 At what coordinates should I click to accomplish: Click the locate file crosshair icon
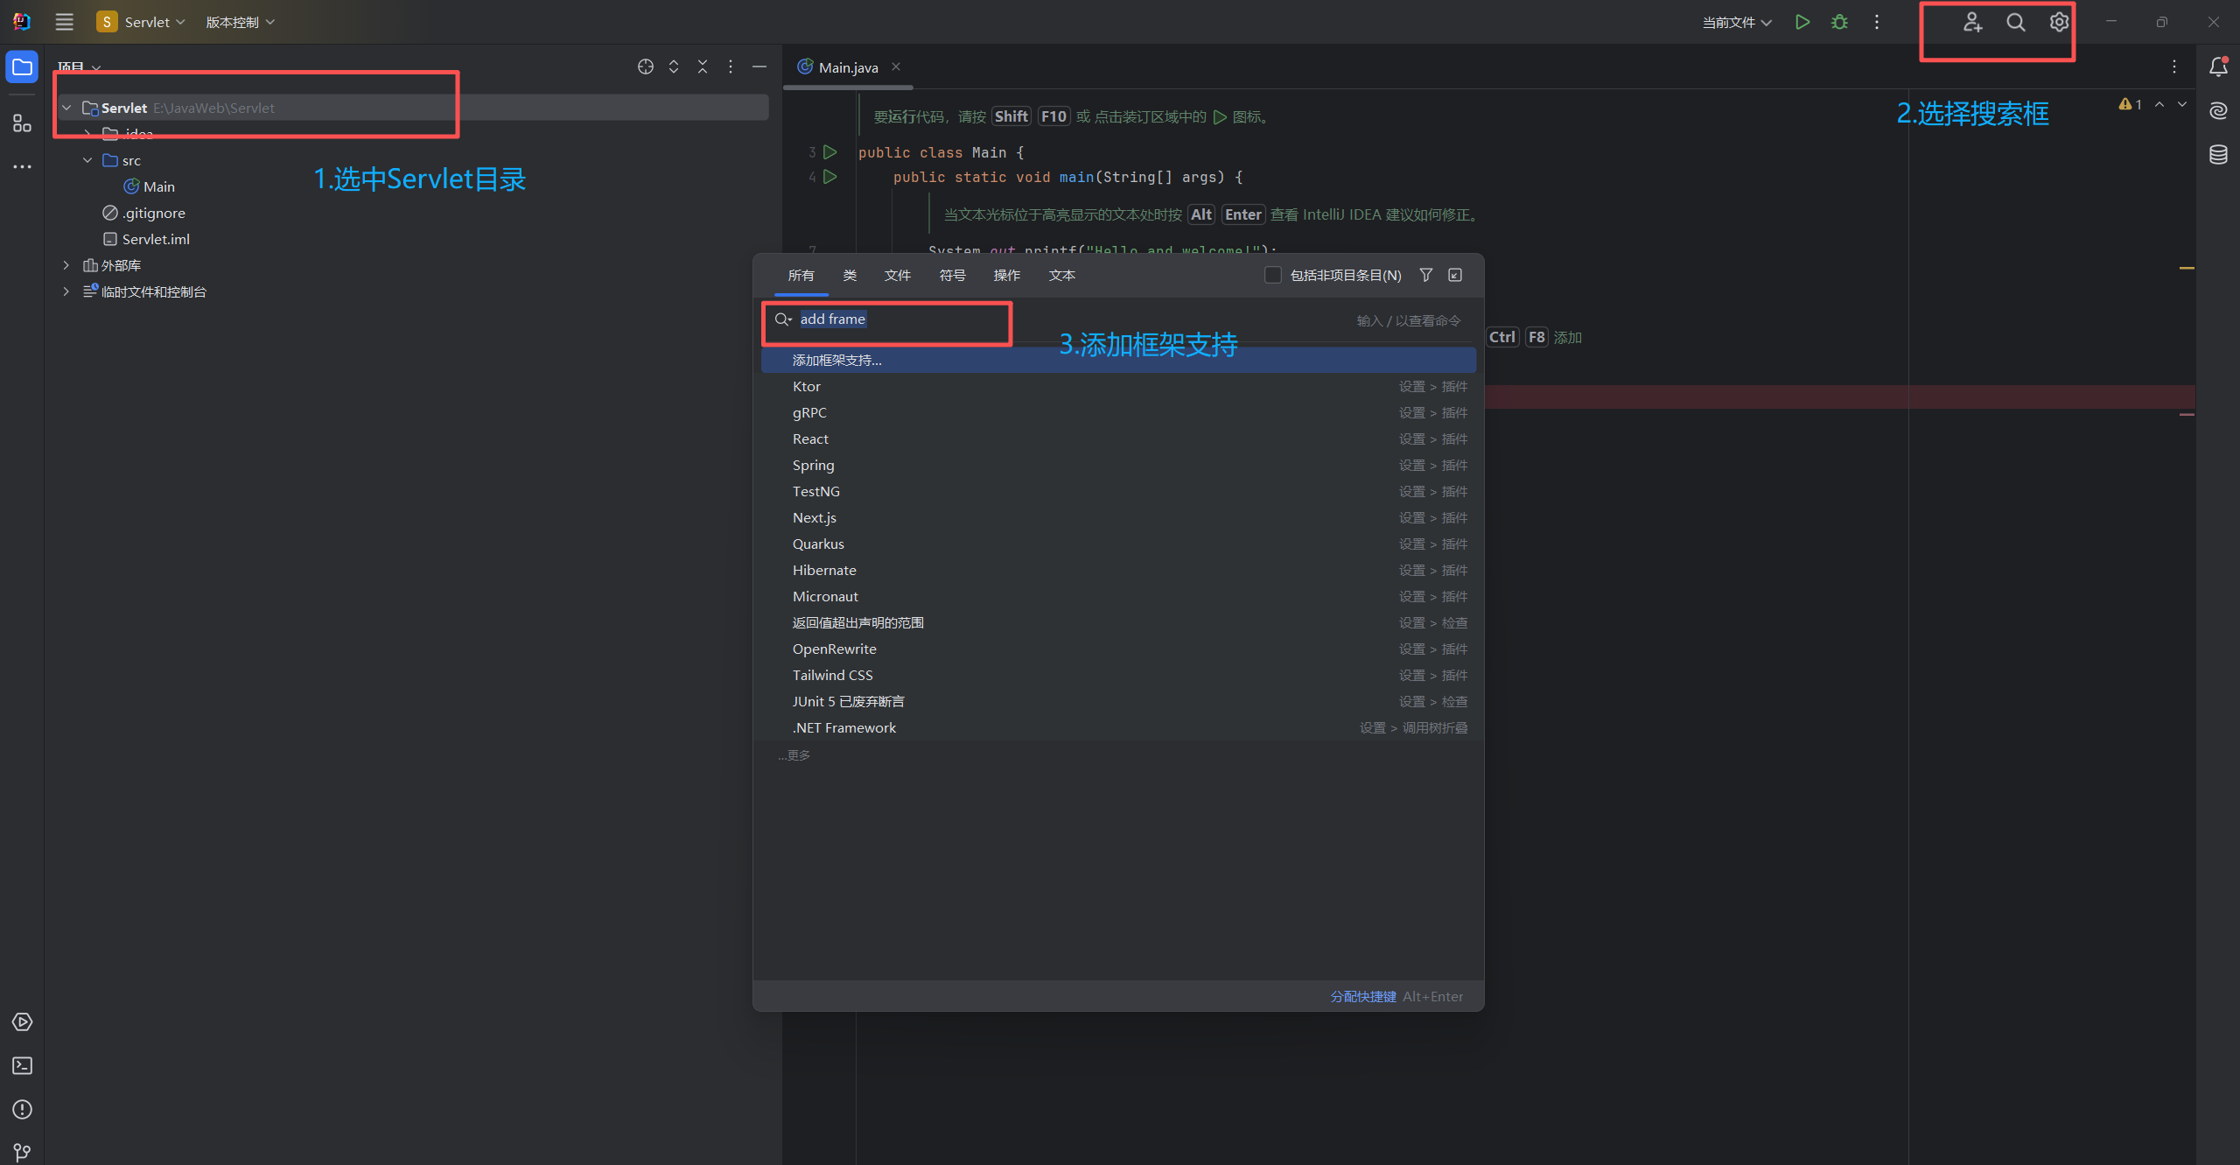pyautogui.click(x=645, y=67)
